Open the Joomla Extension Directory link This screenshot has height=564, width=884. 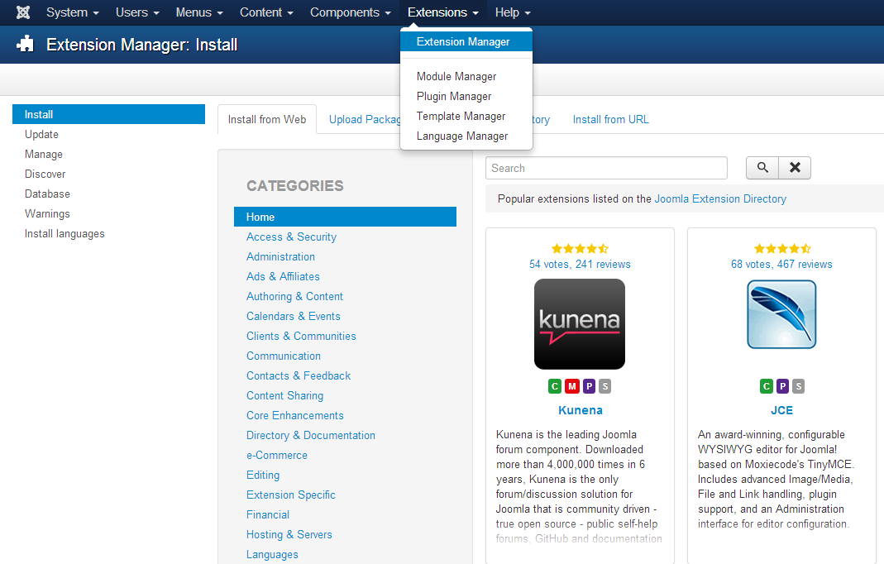[x=720, y=199]
